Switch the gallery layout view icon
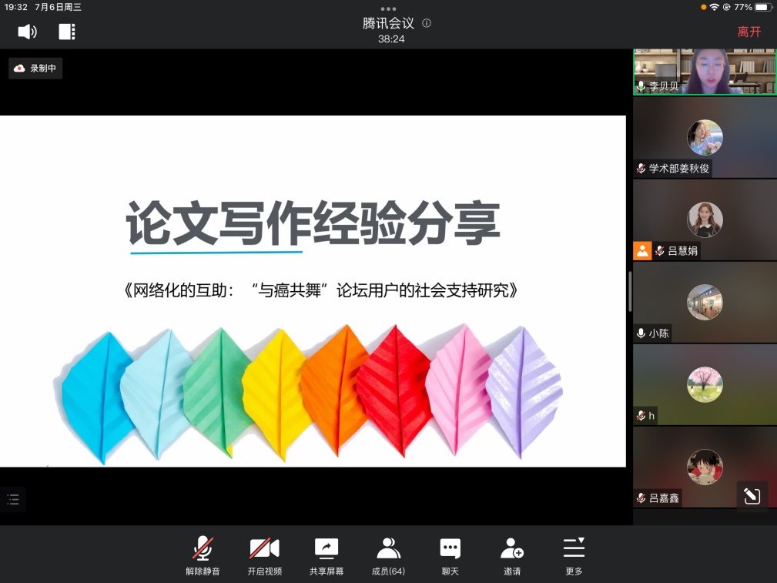 67,32
